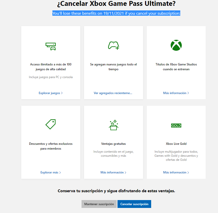The image size is (218, 213).
Task: Open the Explorar más link
Action: click(x=51, y=172)
